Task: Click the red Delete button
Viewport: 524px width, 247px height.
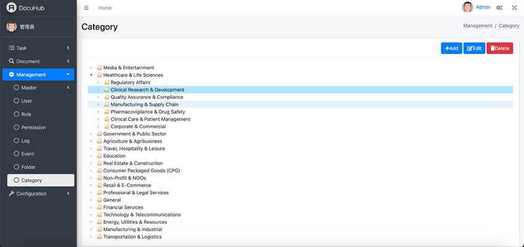Action: [499, 49]
